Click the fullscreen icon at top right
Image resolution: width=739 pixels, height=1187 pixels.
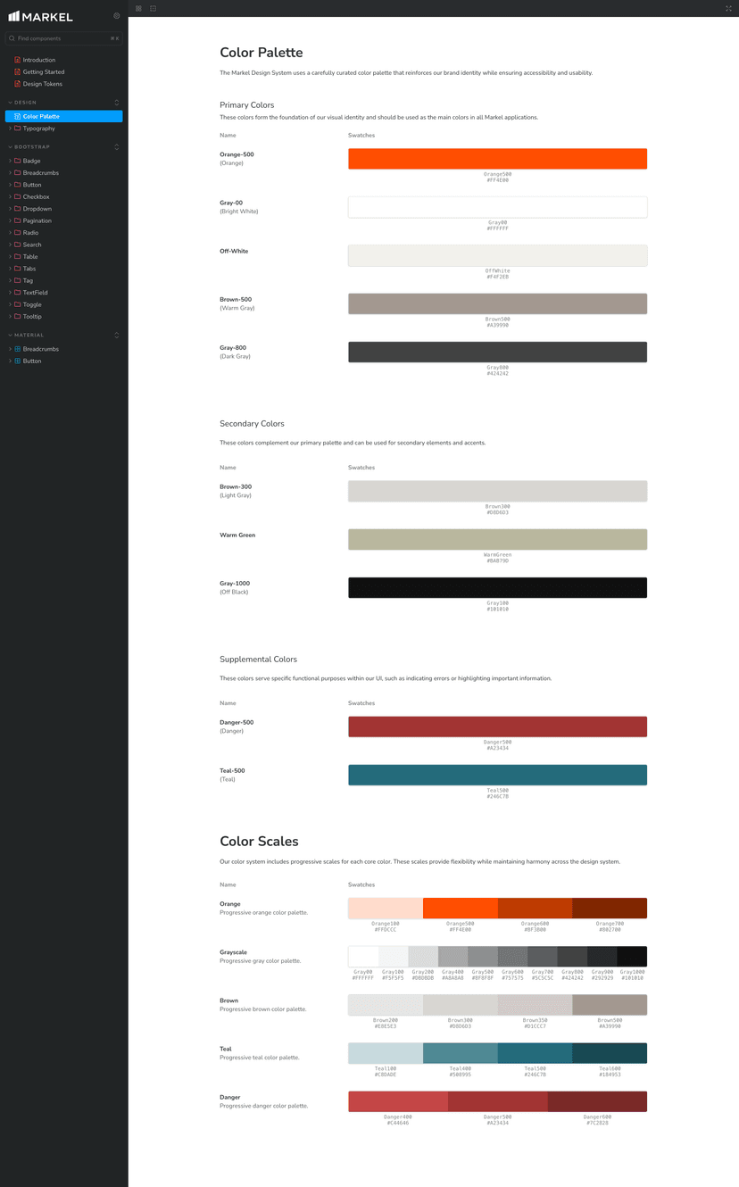pyautogui.click(x=729, y=8)
